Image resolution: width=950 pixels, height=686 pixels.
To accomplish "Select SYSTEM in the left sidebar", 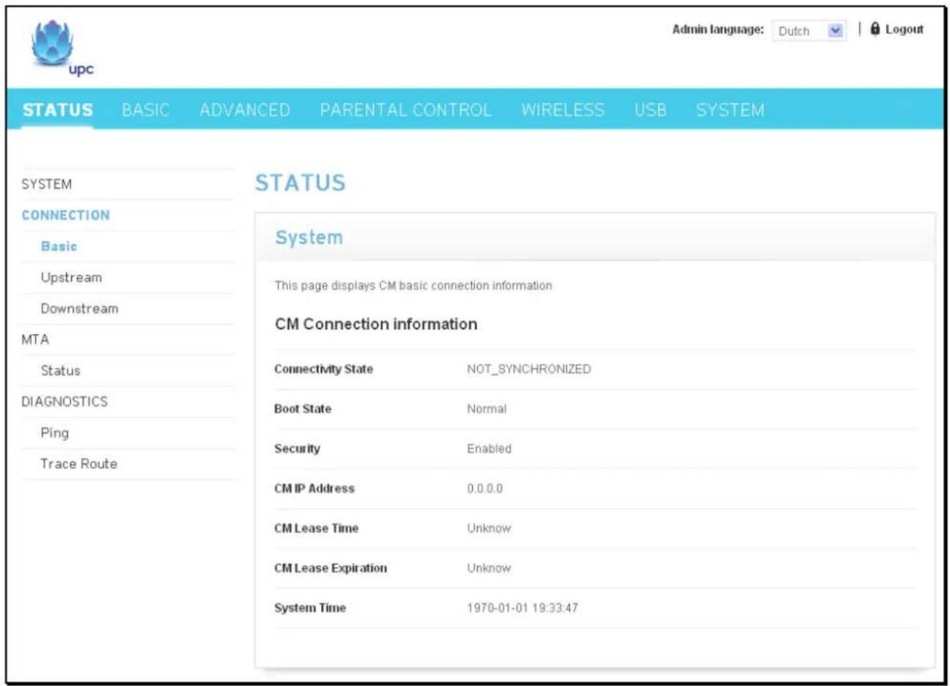I will (47, 184).
